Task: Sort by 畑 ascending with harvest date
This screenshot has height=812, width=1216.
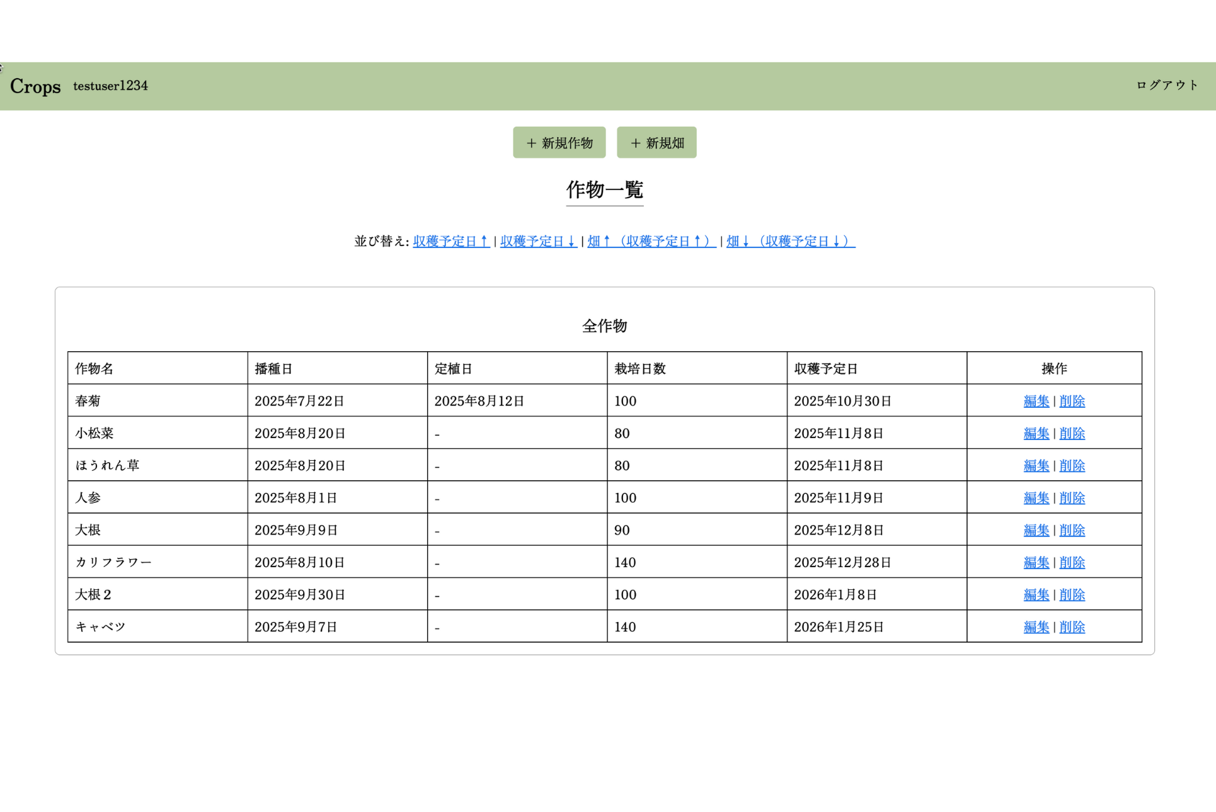Action: pyautogui.click(x=651, y=241)
